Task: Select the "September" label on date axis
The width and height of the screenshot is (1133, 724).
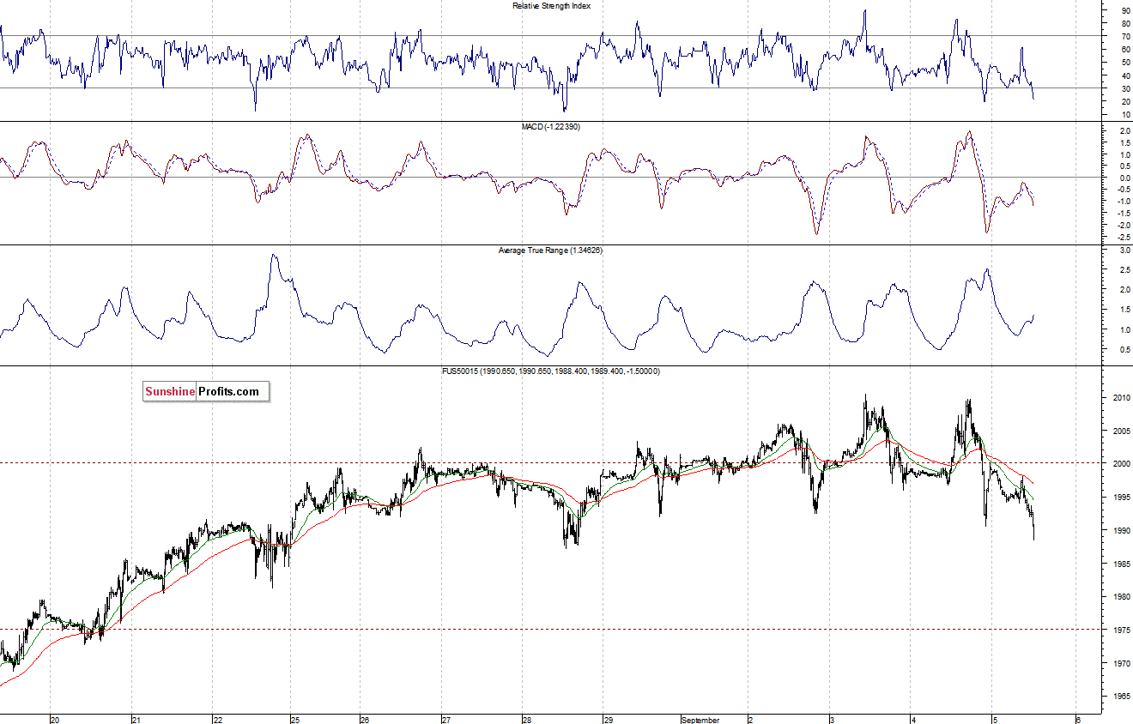Action: (700, 720)
